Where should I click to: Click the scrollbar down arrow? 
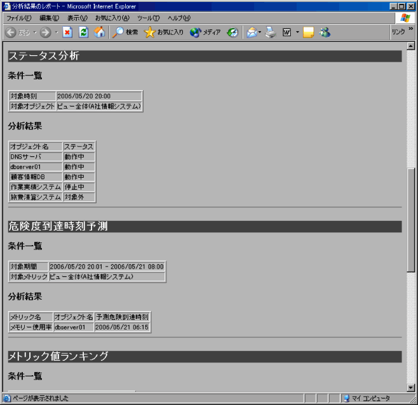[410, 388]
